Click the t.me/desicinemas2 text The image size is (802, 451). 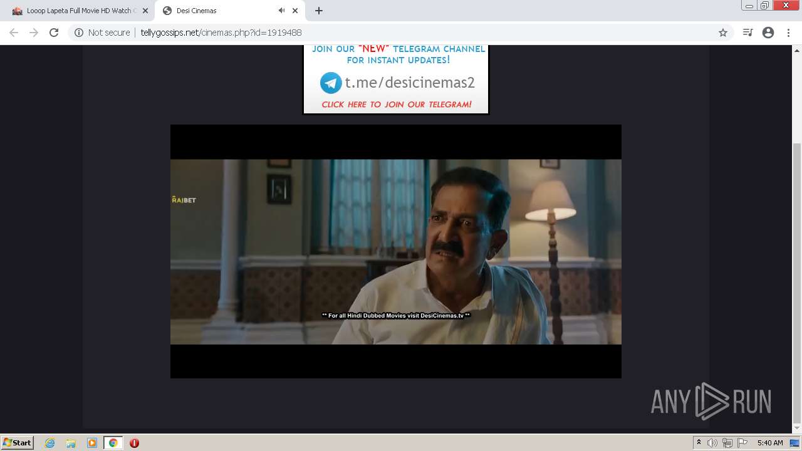pyautogui.click(x=410, y=83)
